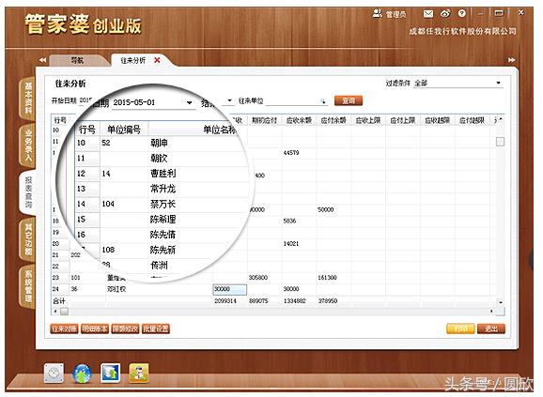Click the table's horizontal scrollbar left arrow
Viewport: 543px width, 397px height.
point(55,312)
